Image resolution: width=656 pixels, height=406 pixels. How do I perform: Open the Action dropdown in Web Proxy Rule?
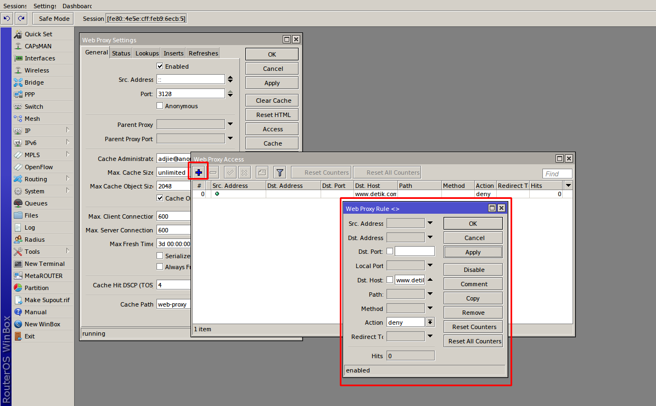[x=430, y=322]
